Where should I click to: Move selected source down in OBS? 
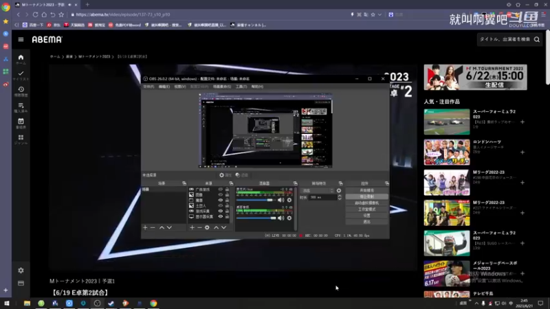point(223,228)
